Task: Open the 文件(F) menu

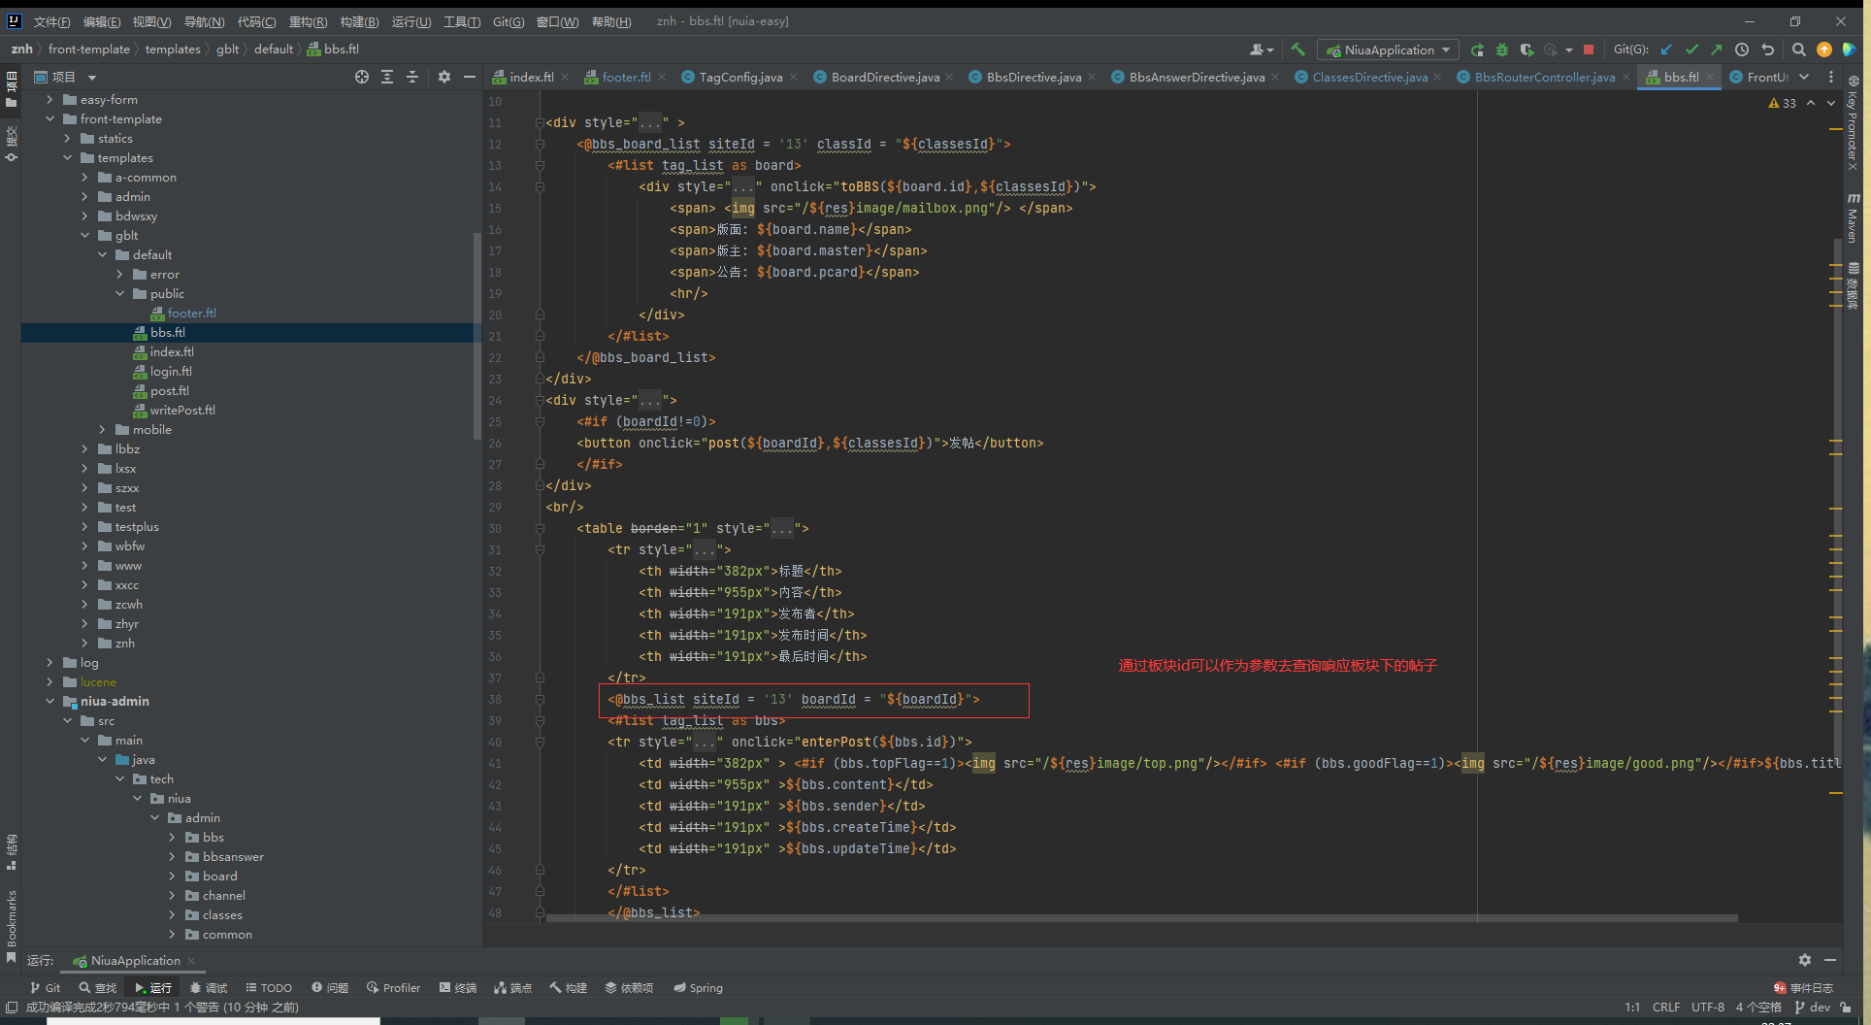Action: pyautogui.click(x=51, y=21)
